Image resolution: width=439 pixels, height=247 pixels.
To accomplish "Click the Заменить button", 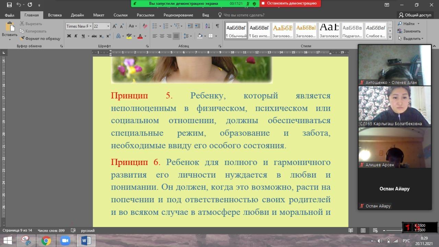I will [x=409, y=31].
